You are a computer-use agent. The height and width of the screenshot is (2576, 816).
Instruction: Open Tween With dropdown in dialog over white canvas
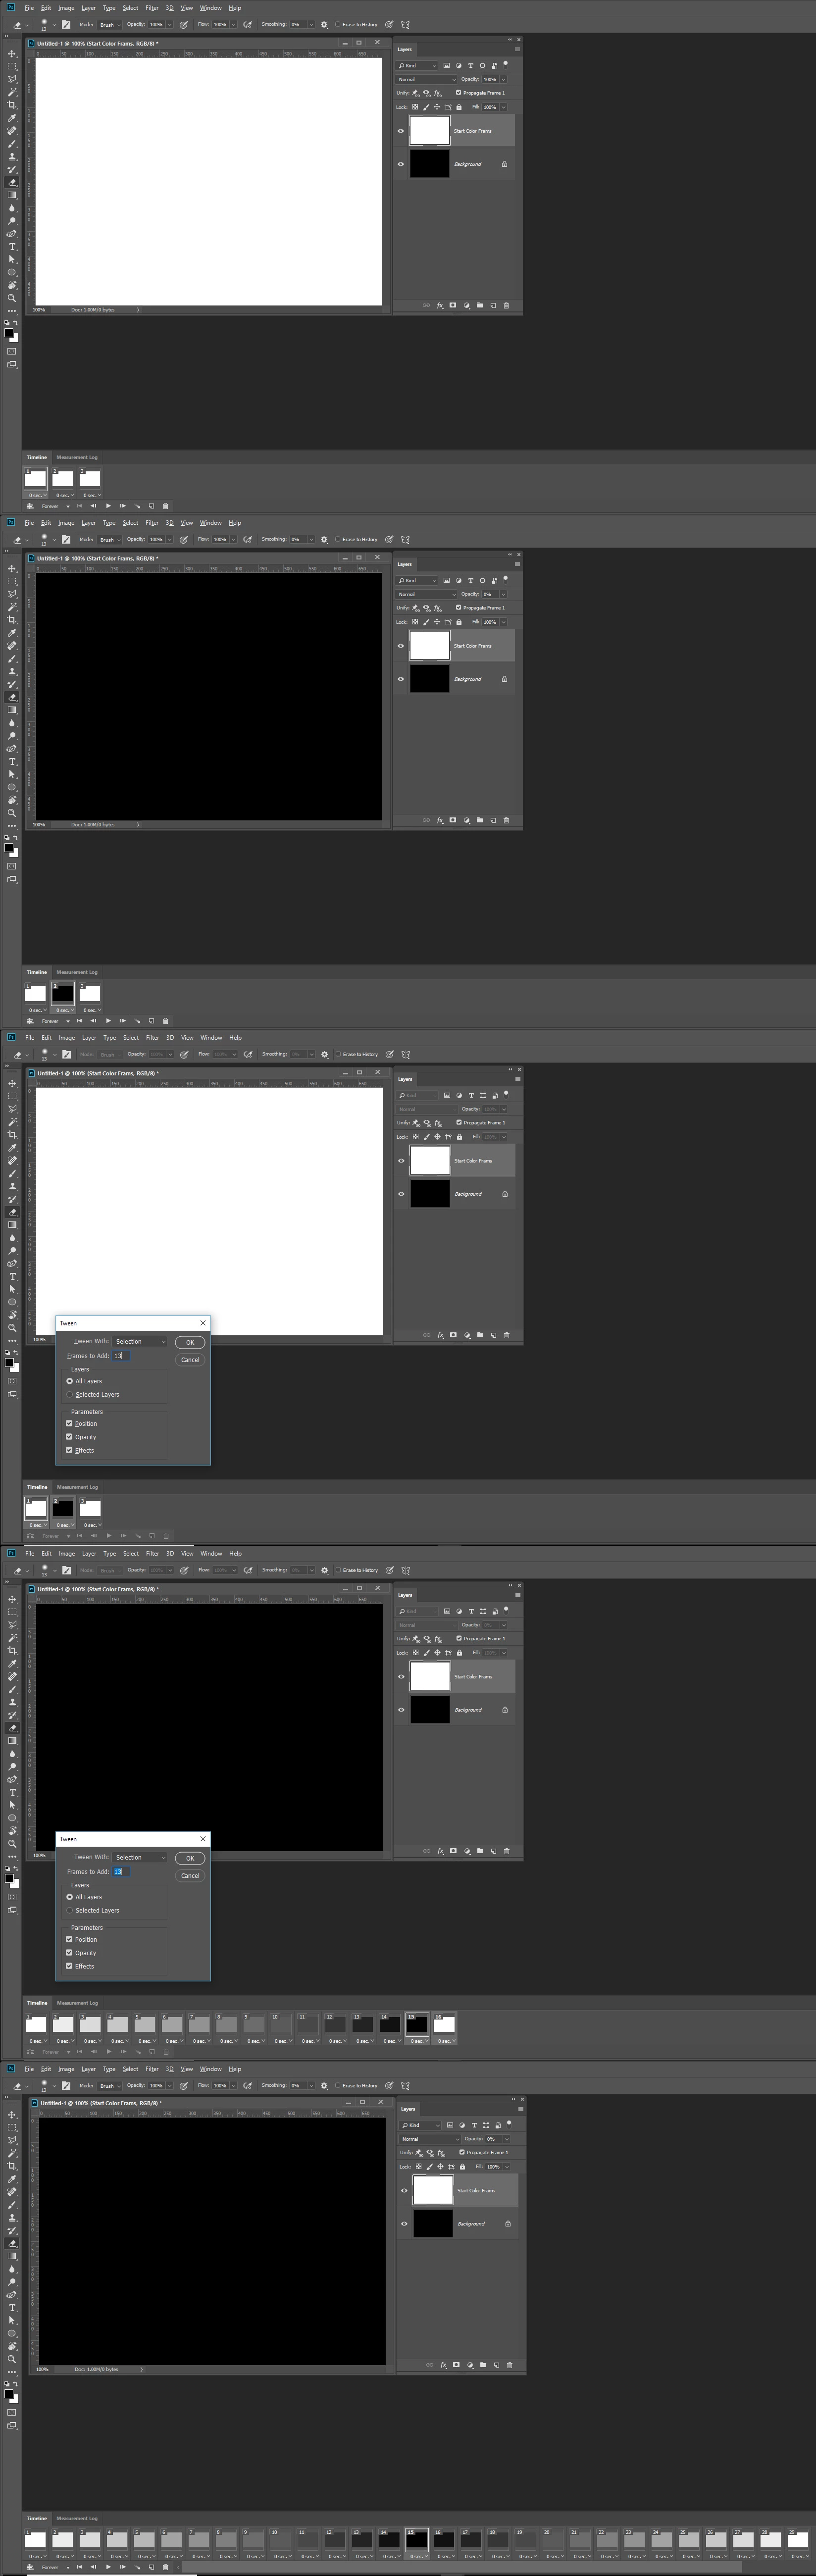pos(139,1341)
